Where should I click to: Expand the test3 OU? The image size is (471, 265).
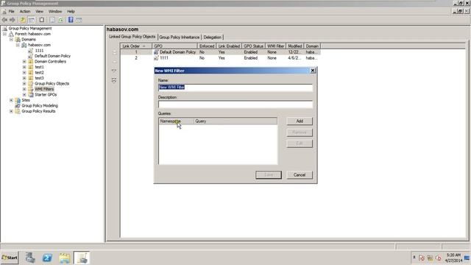(24, 78)
